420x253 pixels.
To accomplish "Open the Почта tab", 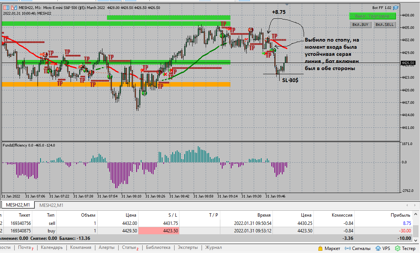I will pos(24,248).
